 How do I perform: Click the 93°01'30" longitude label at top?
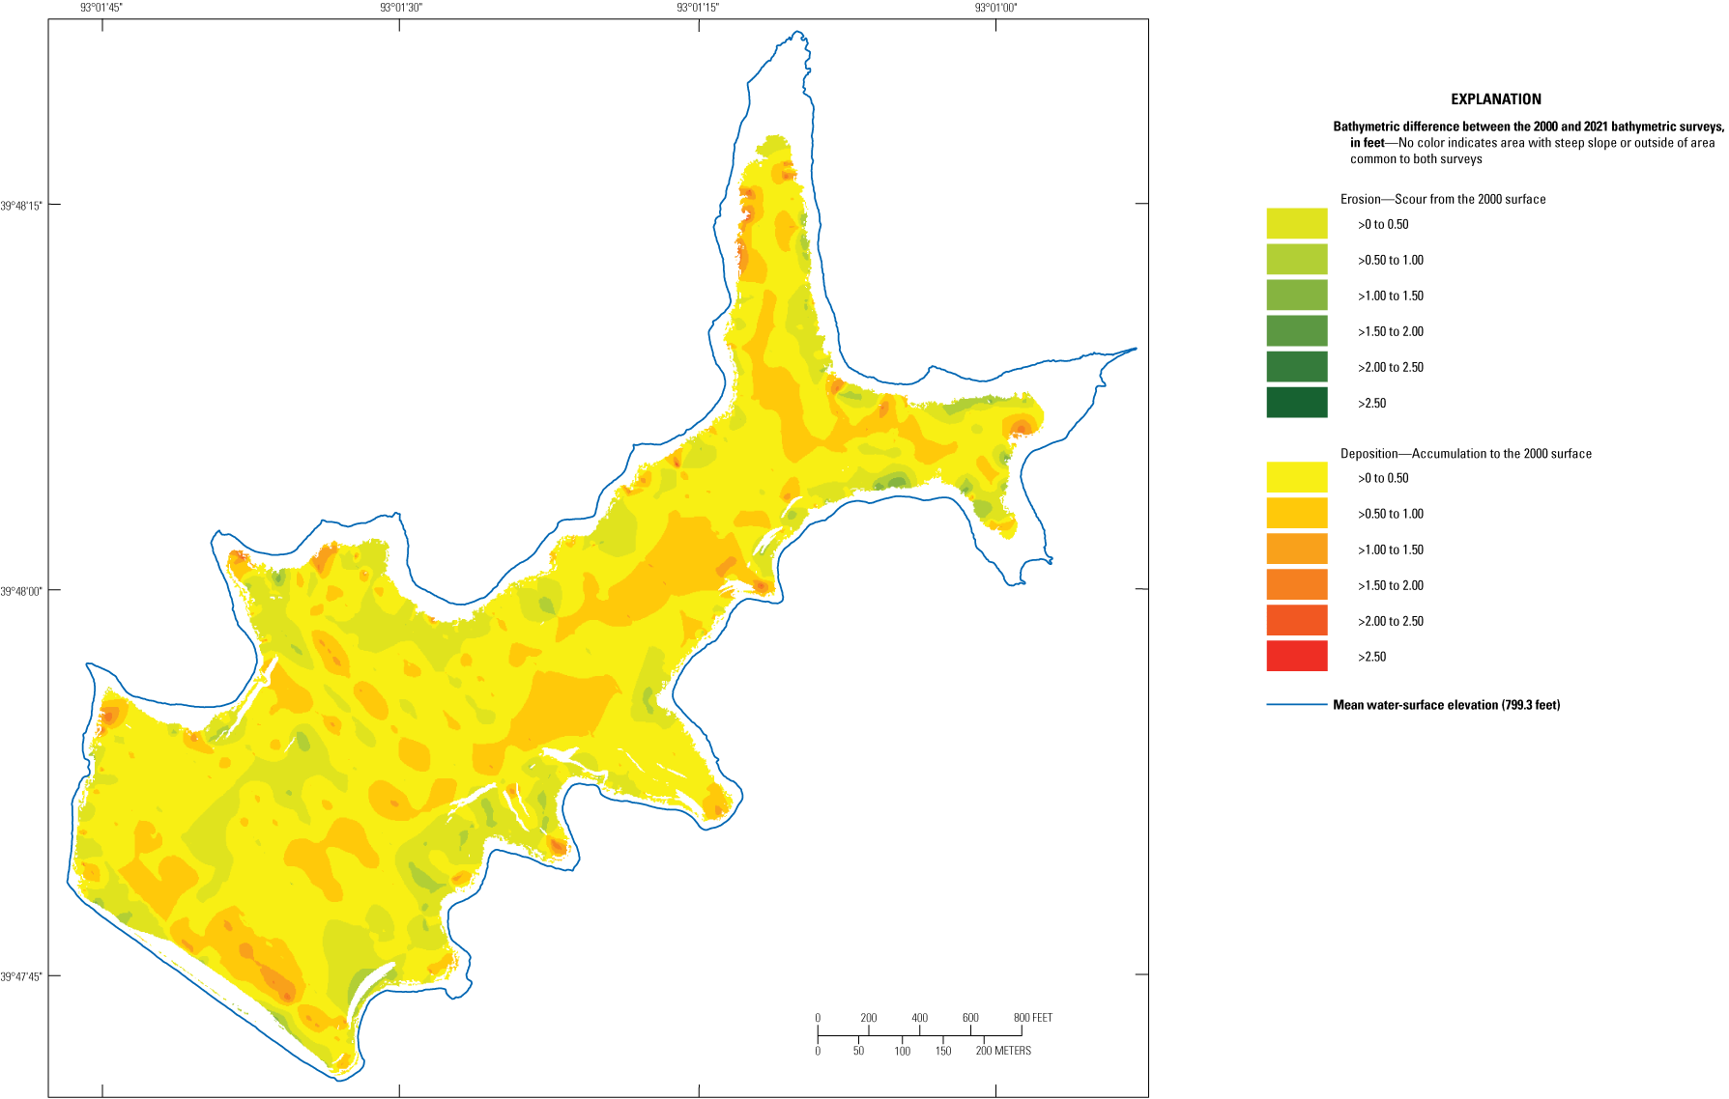tap(400, 8)
